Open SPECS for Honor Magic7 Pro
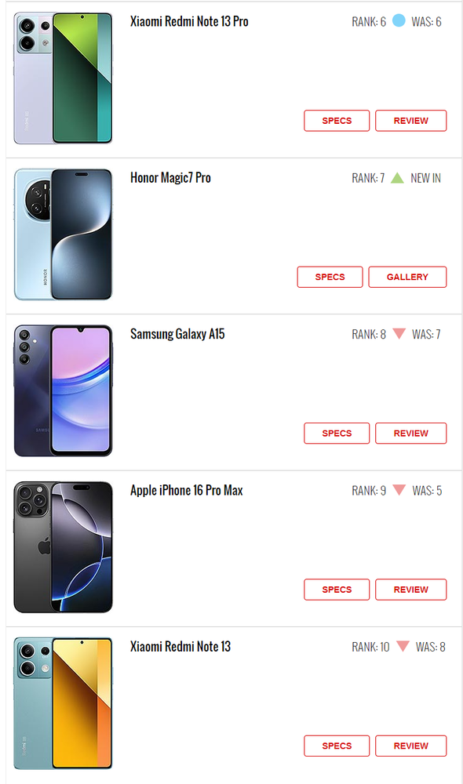This screenshot has width=463, height=784. click(x=330, y=277)
